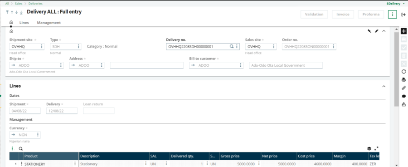Click the 400.0000 margin cell
The image size is (408, 167).
[x=350, y=164]
